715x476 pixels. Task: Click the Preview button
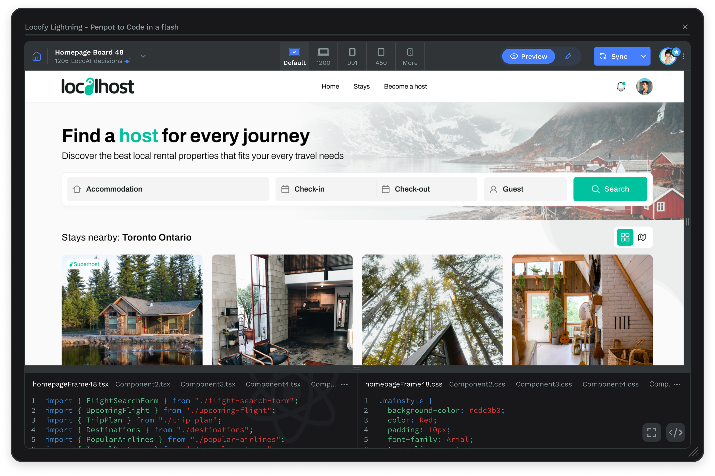[528, 57]
